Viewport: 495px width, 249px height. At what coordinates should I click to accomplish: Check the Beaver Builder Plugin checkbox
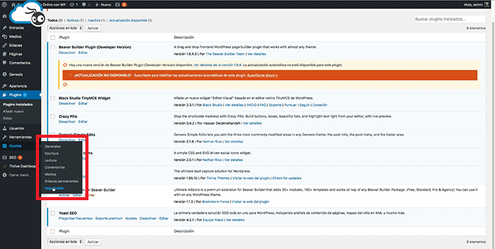(x=53, y=48)
